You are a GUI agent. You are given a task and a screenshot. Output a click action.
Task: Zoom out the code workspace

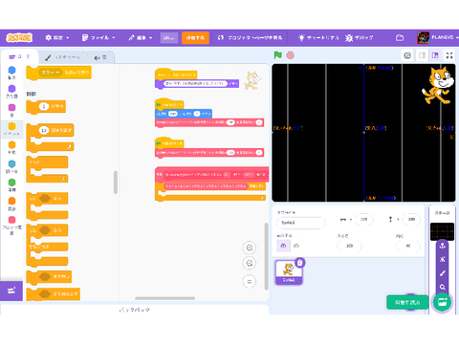coord(250,263)
